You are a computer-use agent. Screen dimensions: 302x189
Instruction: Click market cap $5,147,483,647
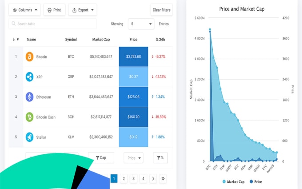(101, 56)
